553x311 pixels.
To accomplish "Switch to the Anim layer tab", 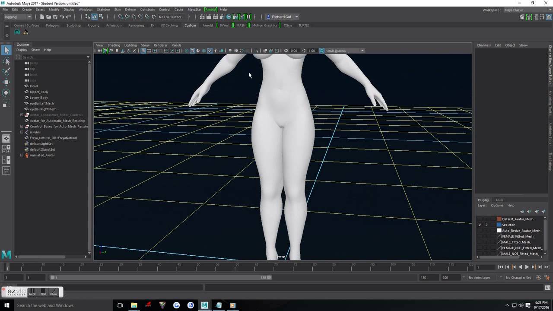I will click(x=499, y=200).
